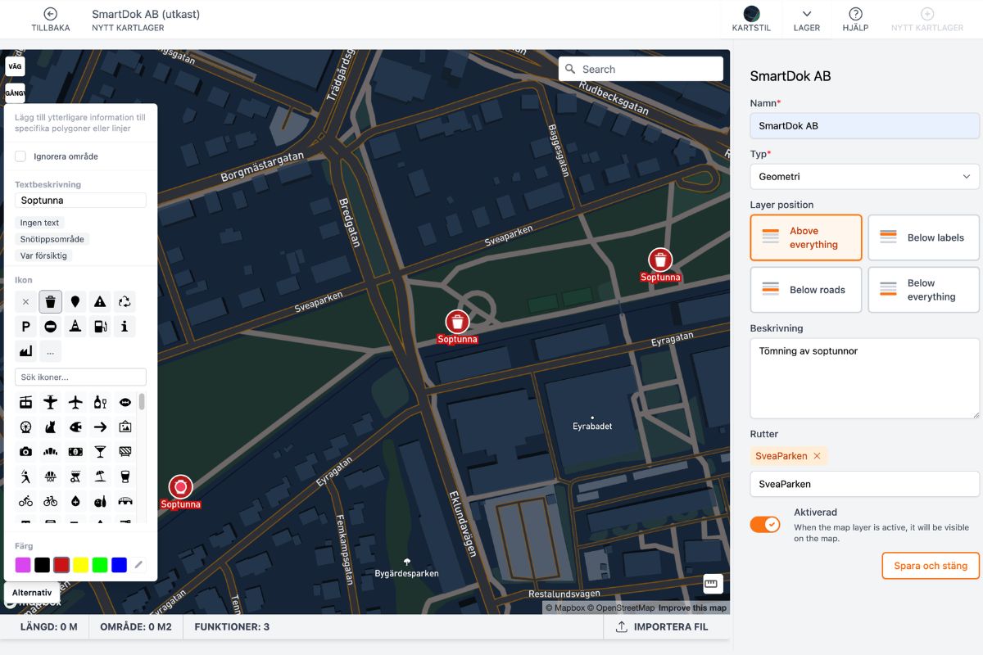
Task: Select the ferris wheel icon
Action: click(26, 427)
